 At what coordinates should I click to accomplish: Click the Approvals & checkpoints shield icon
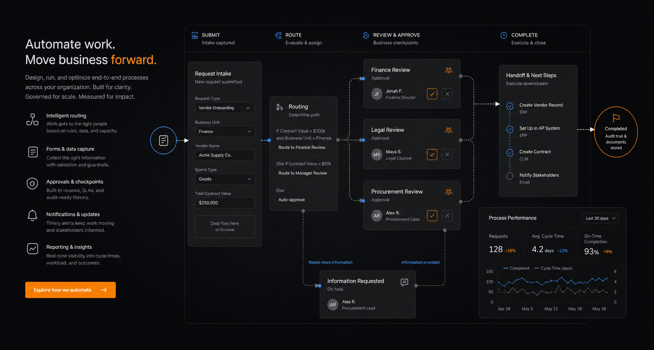pos(32,183)
